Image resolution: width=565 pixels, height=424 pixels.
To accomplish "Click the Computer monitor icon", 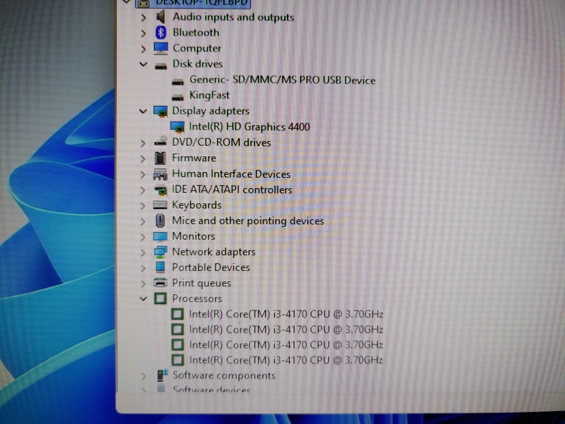I will click(161, 48).
